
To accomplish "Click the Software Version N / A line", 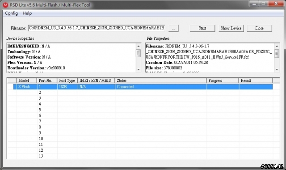I will pos(29,57).
